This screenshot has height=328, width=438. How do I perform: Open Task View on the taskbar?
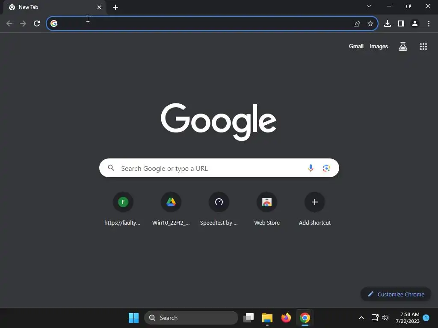pos(249,318)
